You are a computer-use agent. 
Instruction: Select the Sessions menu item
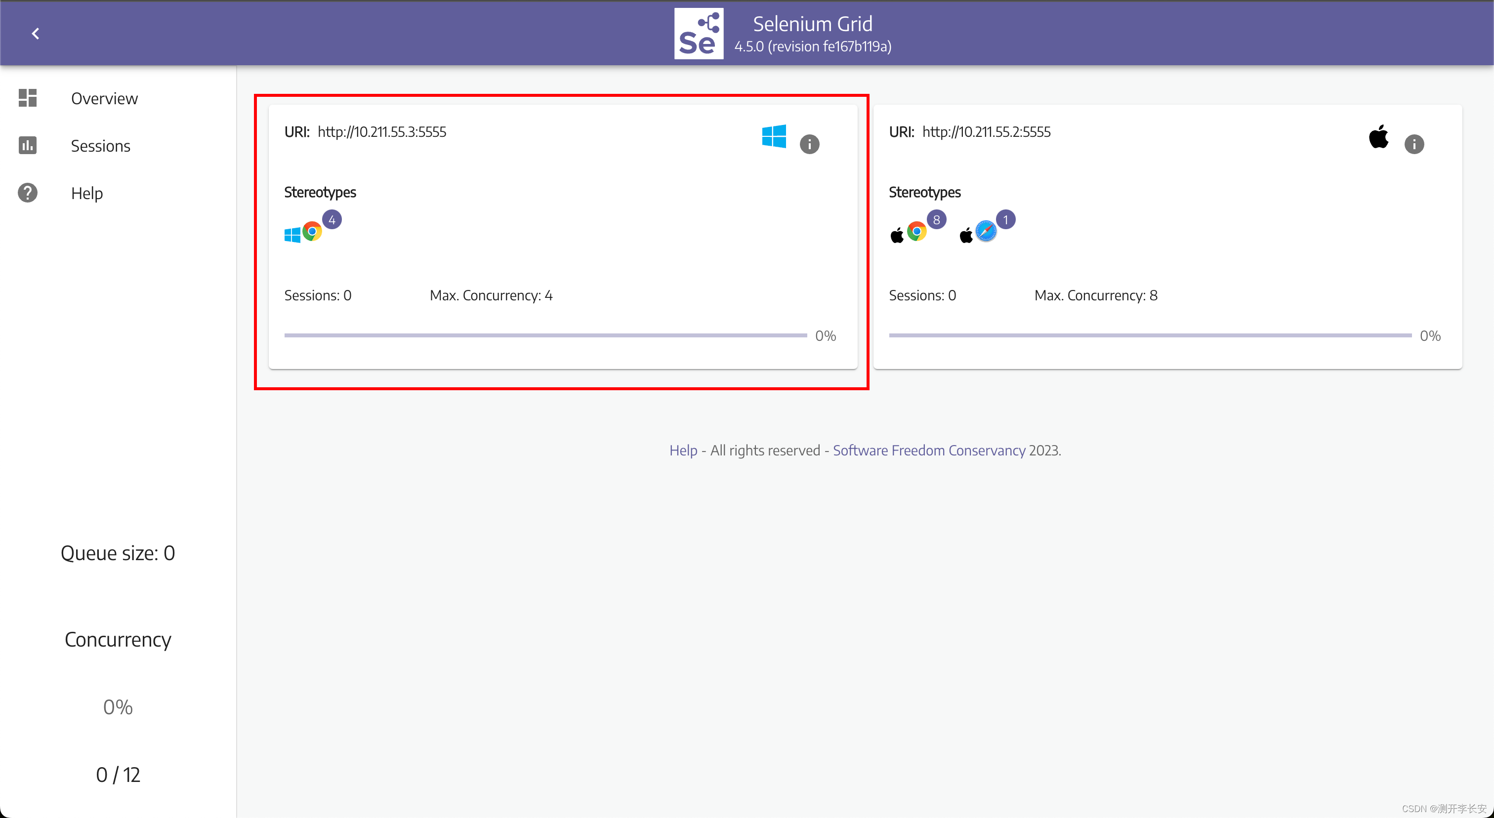pos(100,146)
